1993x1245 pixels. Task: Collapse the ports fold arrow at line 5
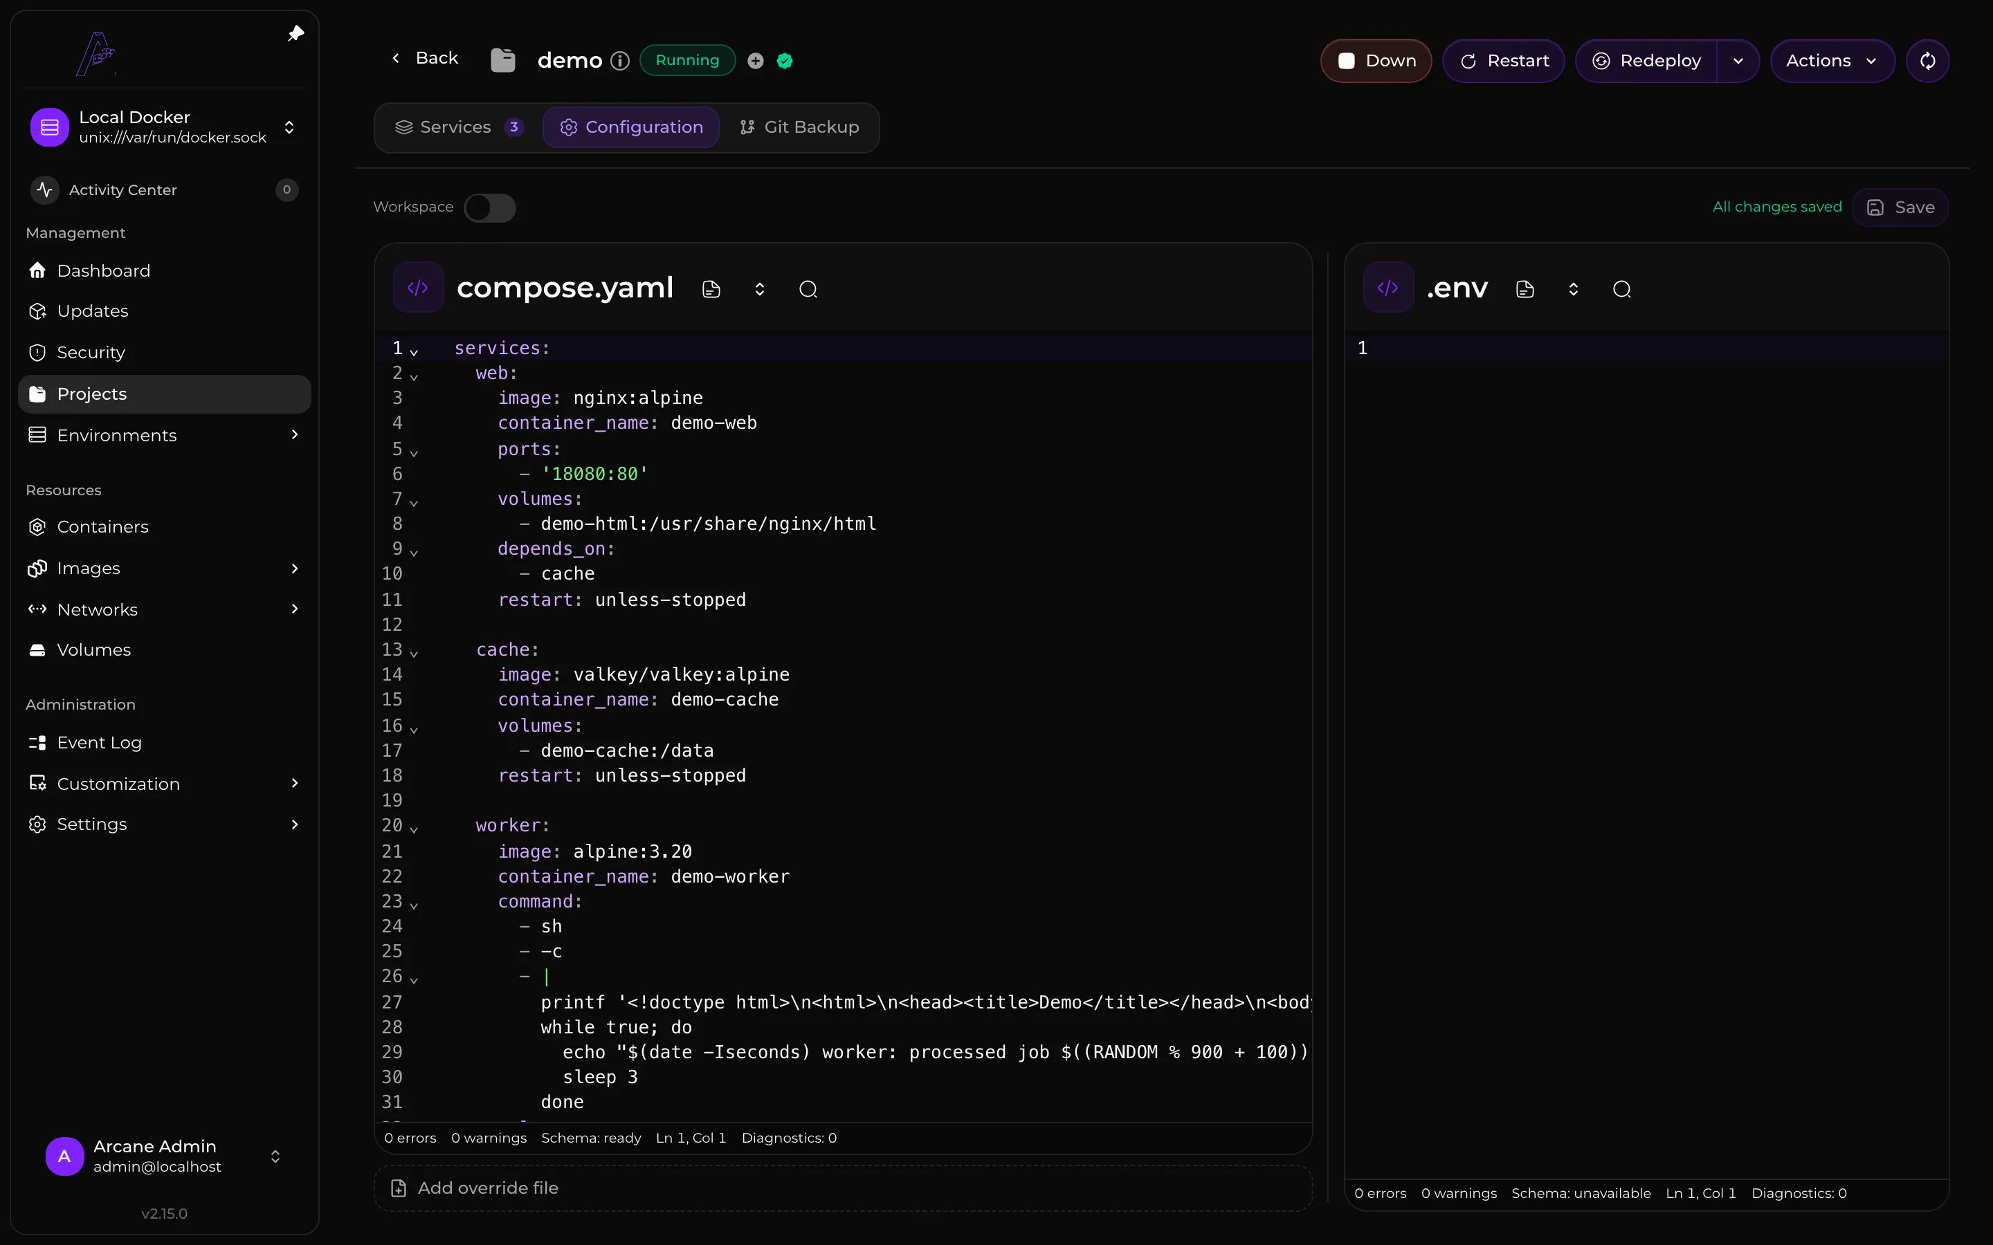coord(415,452)
